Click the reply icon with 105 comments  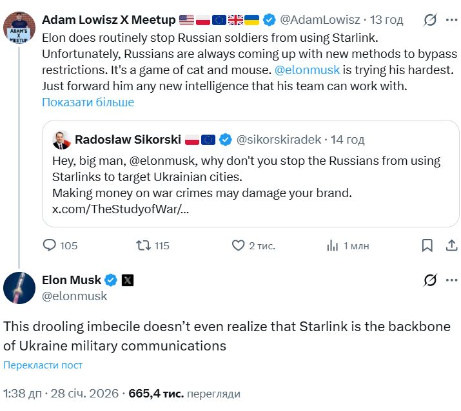50,245
